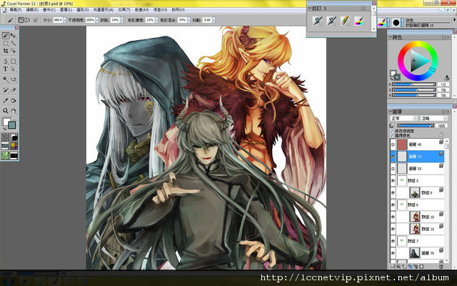Select the Shape Selection arrow tool
Viewport: 457px width, 286px height.
[x=14, y=69]
